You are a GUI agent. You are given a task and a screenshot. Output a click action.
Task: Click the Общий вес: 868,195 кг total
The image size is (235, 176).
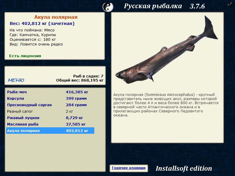coord(80,80)
